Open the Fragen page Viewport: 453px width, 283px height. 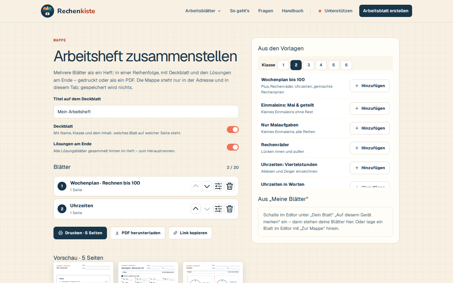[266, 11]
